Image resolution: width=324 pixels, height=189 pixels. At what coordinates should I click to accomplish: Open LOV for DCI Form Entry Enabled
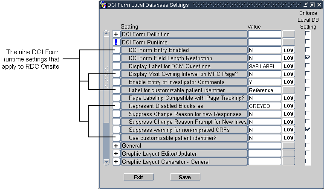coord(289,50)
